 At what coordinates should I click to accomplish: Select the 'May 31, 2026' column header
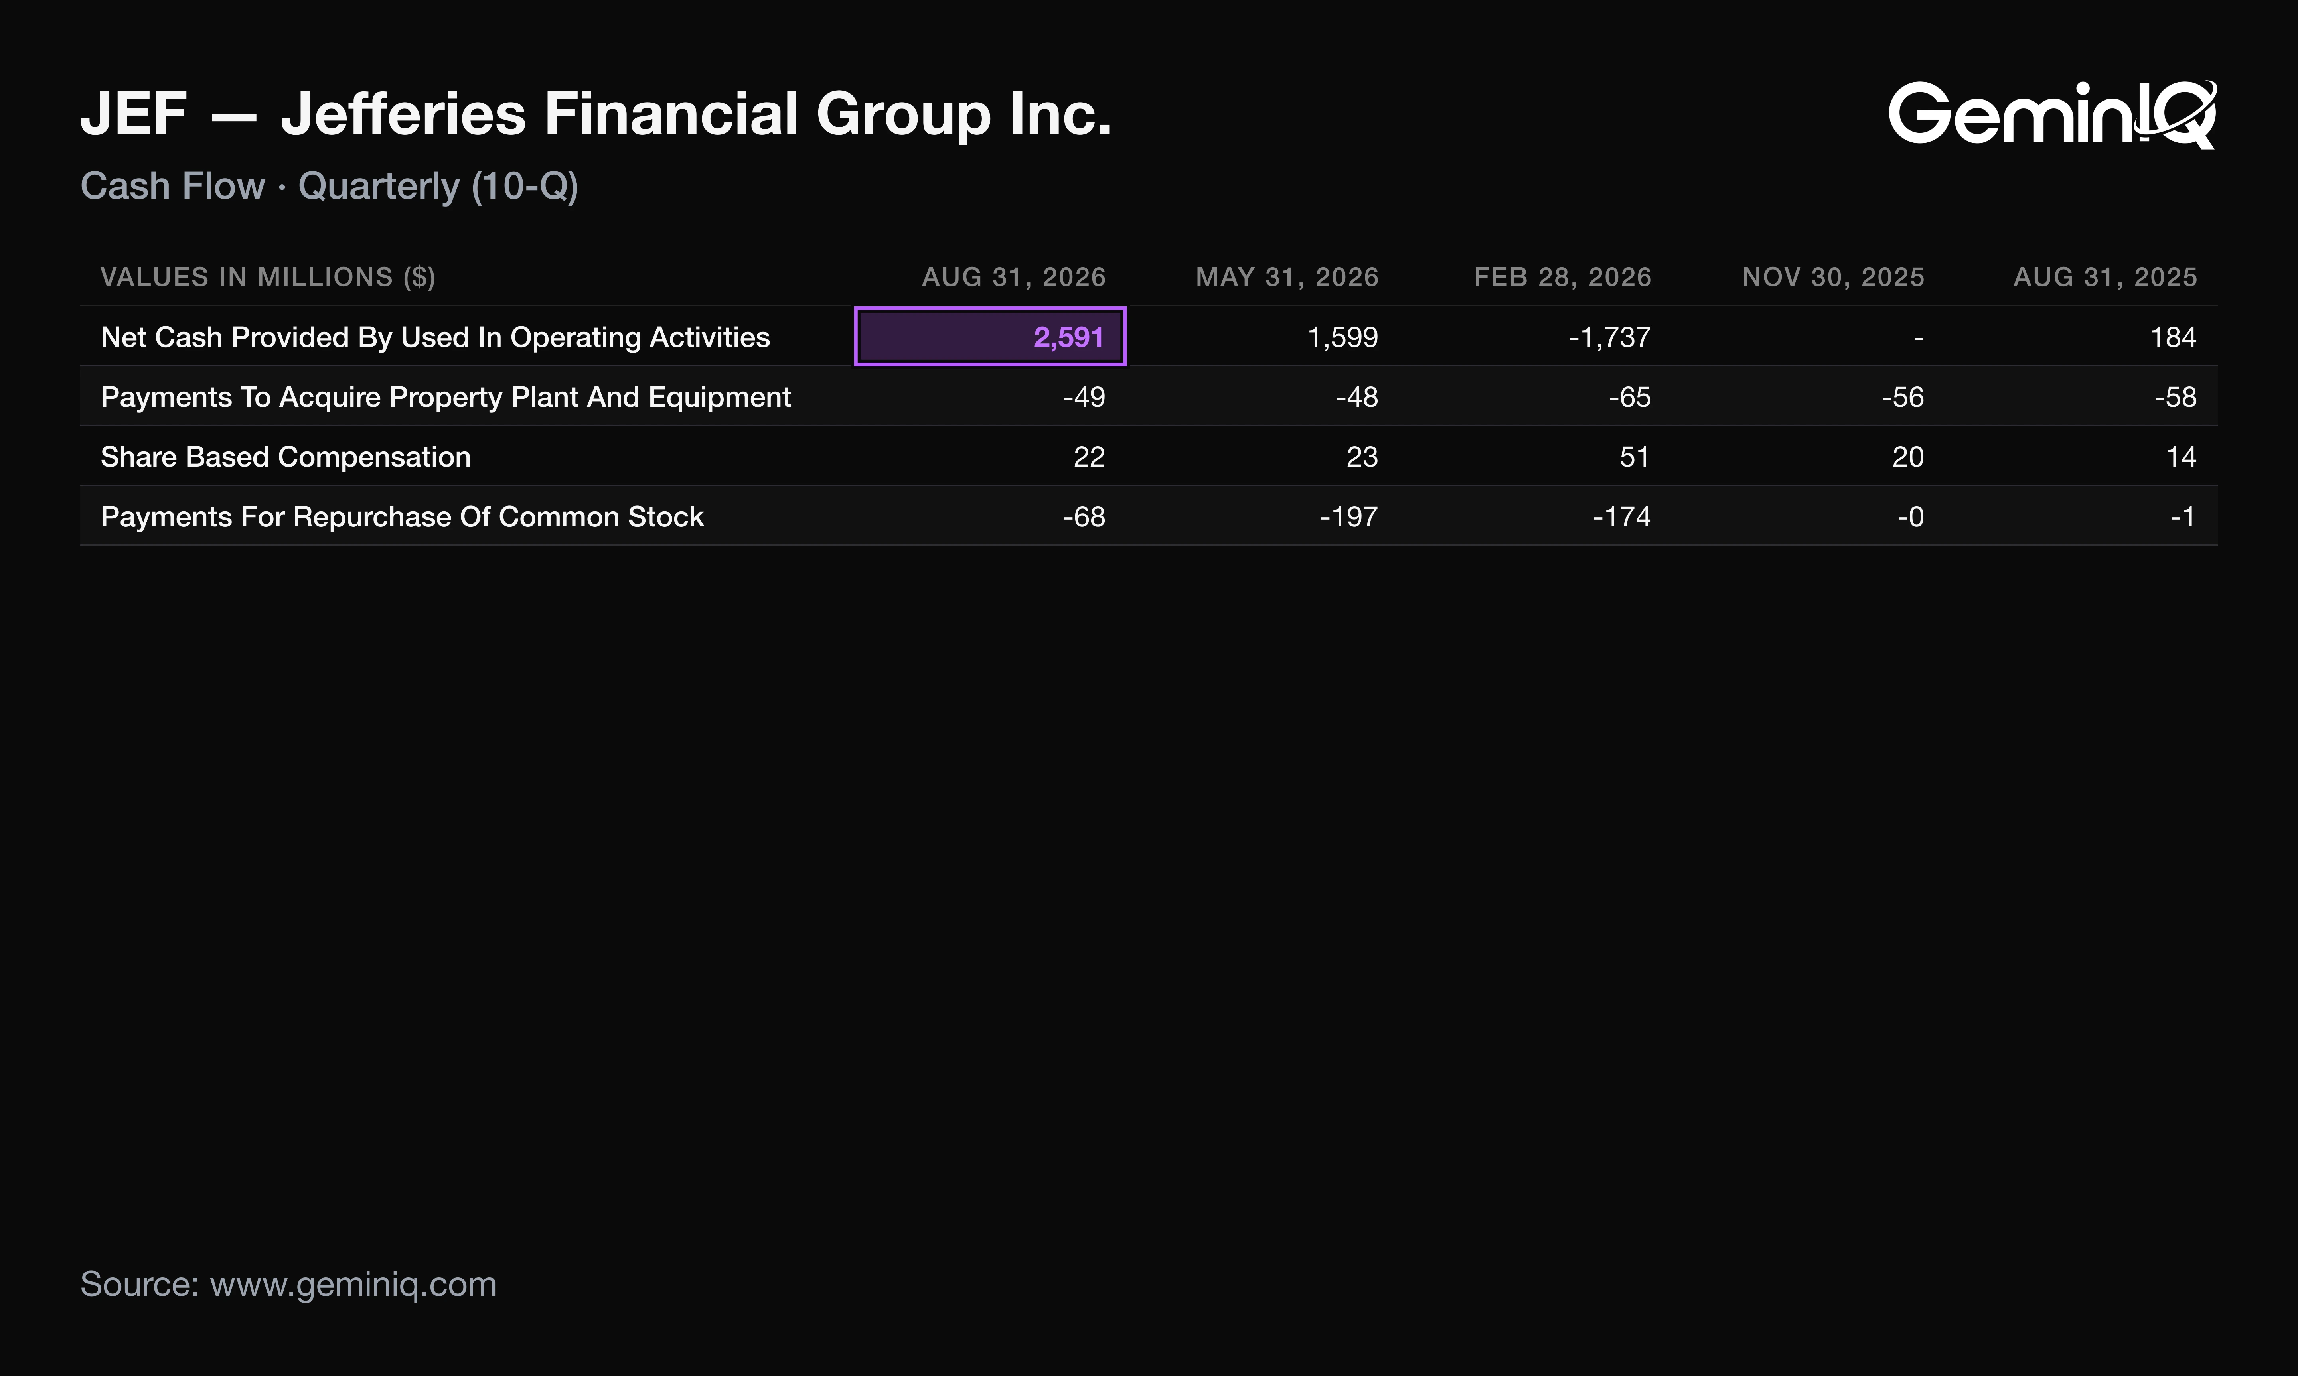[x=1287, y=277]
